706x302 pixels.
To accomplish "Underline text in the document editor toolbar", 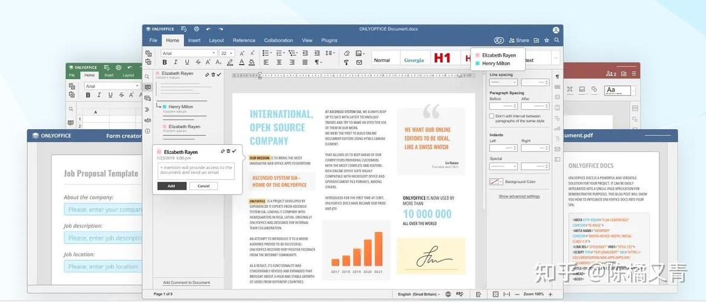I will click(x=186, y=62).
